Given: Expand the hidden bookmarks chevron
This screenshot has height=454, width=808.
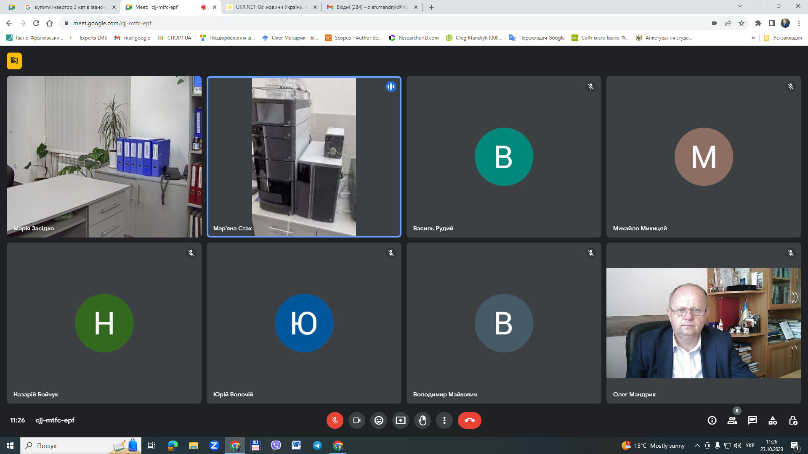Looking at the screenshot, I should click(753, 38).
